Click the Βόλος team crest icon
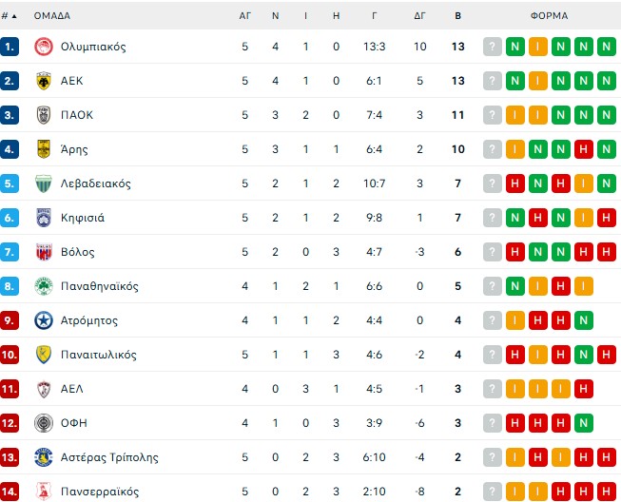Image resolution: width=621 pixels, height=502 pixels. 43,252
